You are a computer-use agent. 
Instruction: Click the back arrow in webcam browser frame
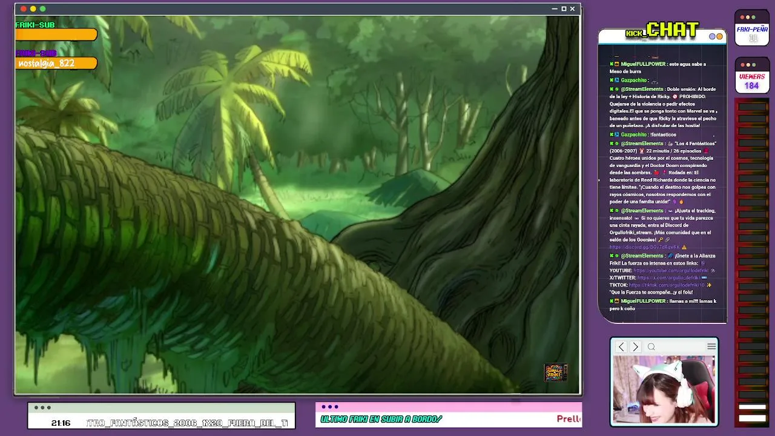pyautogui.click(x=621, y=347)
